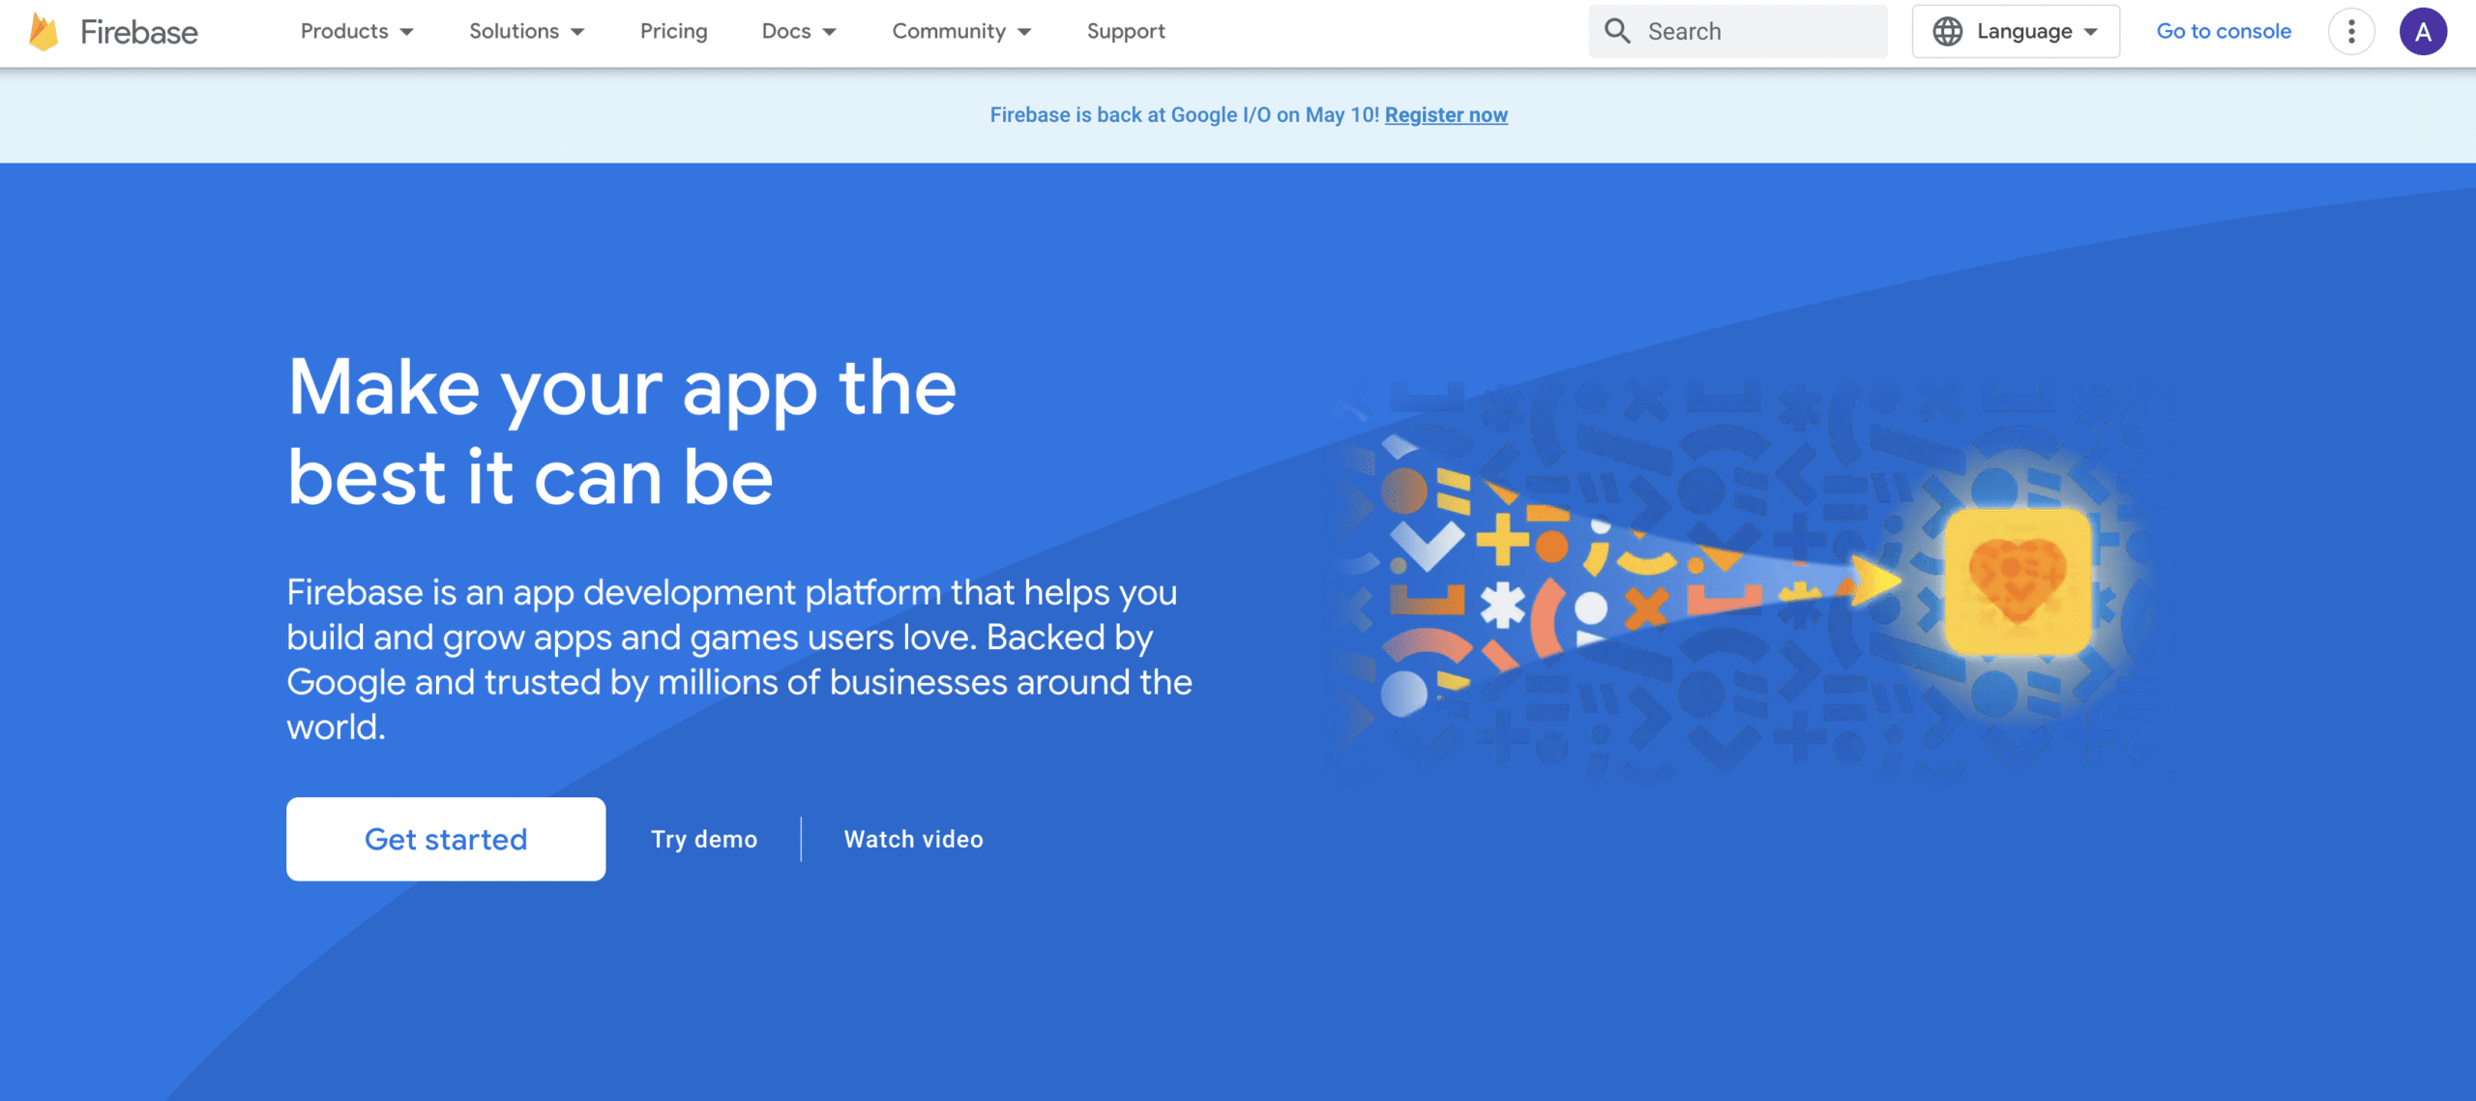Expand the Products dropdown menu
The height and width of the screenshot is (1101, 2476).
point(357,31)
